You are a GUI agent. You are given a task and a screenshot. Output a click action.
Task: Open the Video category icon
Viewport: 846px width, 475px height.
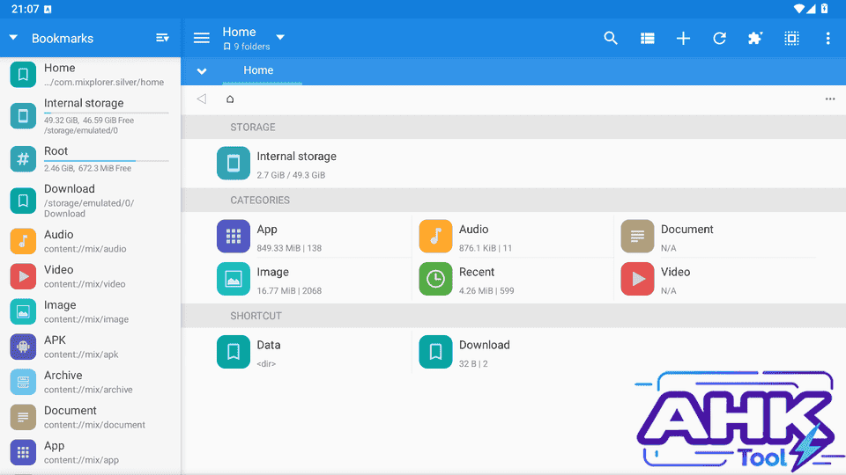coord(637,279)
